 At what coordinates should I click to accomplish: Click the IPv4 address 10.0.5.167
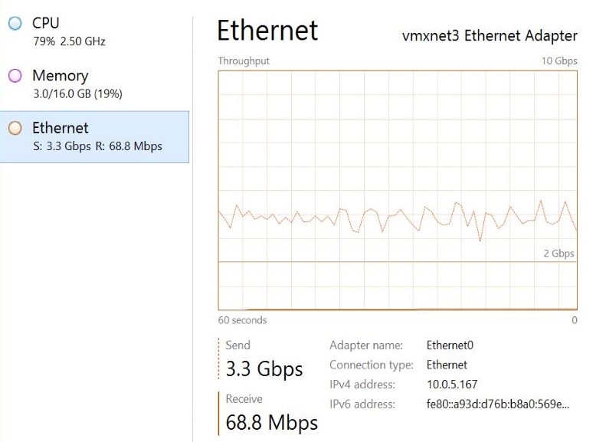tap(452, 385)
